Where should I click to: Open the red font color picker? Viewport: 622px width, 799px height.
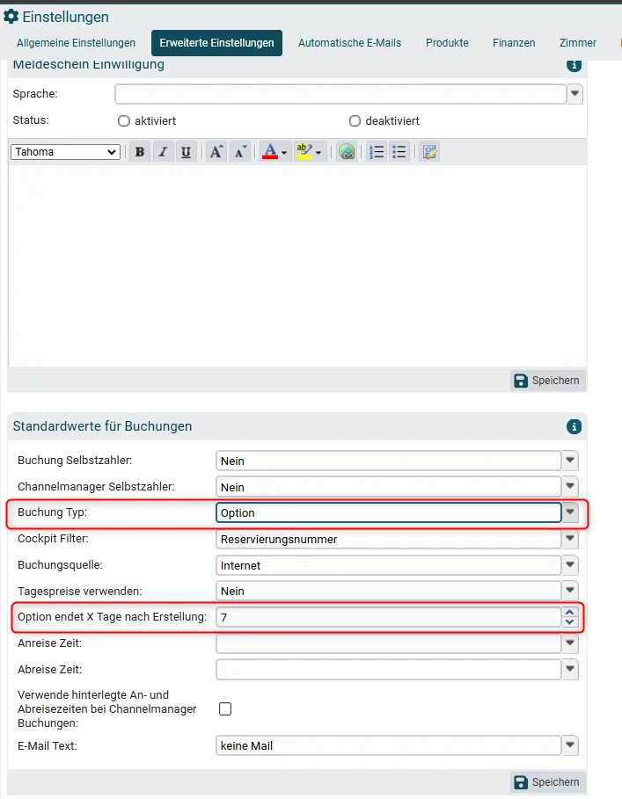pyautogui.click(x=274, y=152)
